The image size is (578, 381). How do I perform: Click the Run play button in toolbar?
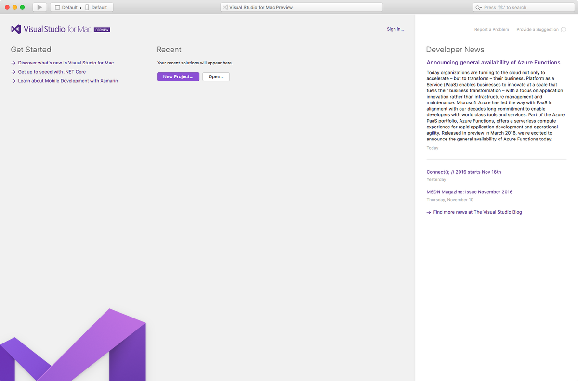[39, 7]
